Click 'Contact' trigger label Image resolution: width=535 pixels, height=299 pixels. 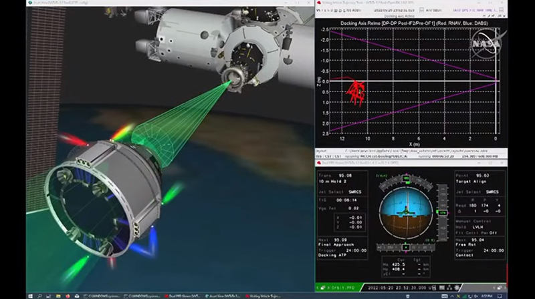(465, 255)
